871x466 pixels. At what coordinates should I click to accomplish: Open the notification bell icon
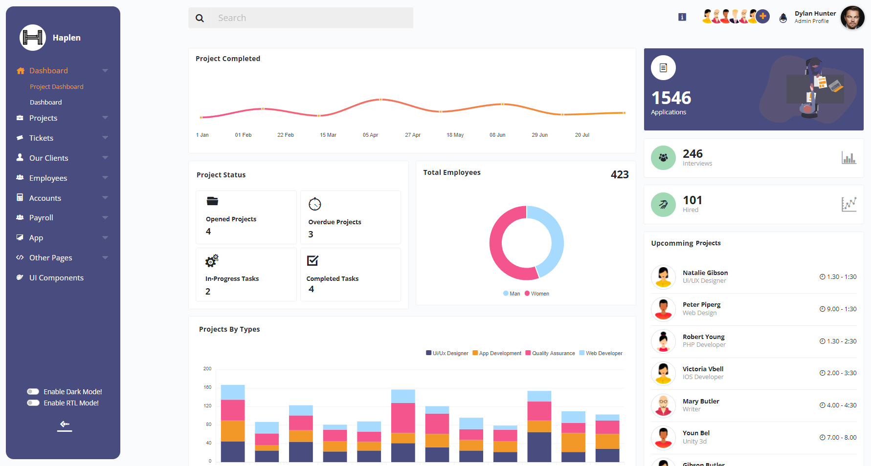(783, 18)
